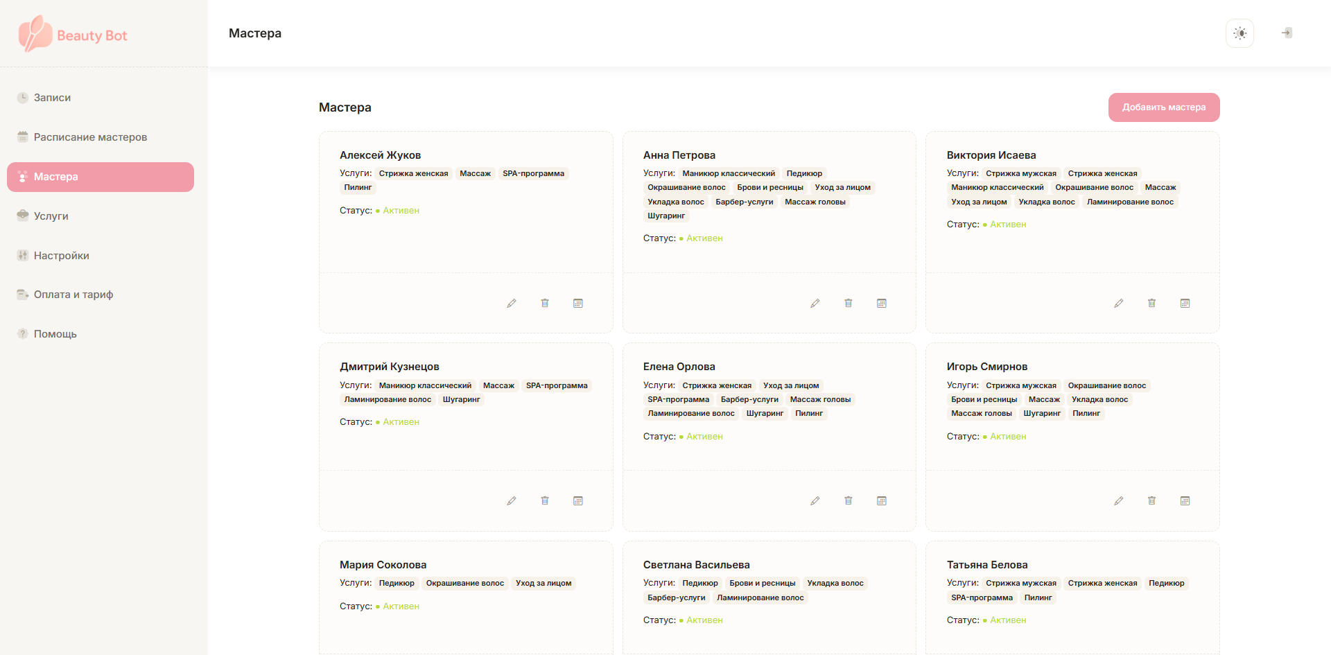This screenshot has width=1331, height=655.
Task: Edit Елена Орлова using the pencil icon
Action: coord(815,501)
